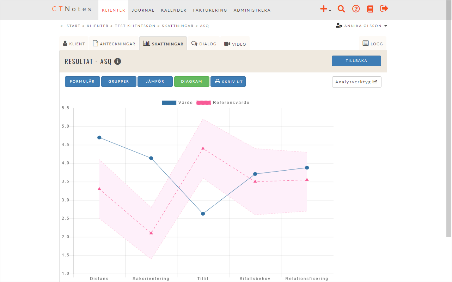Click the FORMULÄR button
This screenshot has width=452, height=282.
83,82
